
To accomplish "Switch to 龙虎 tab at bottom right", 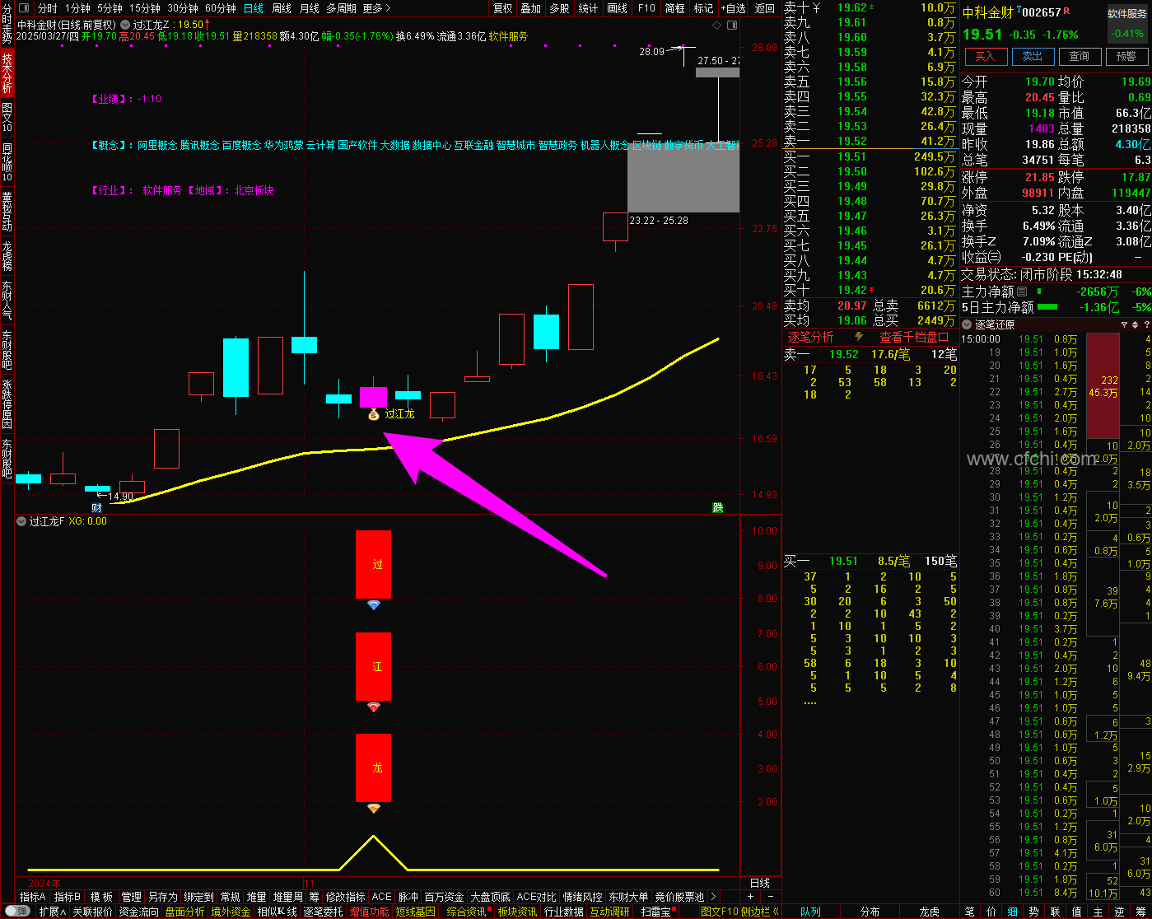I will pos(929,912).
